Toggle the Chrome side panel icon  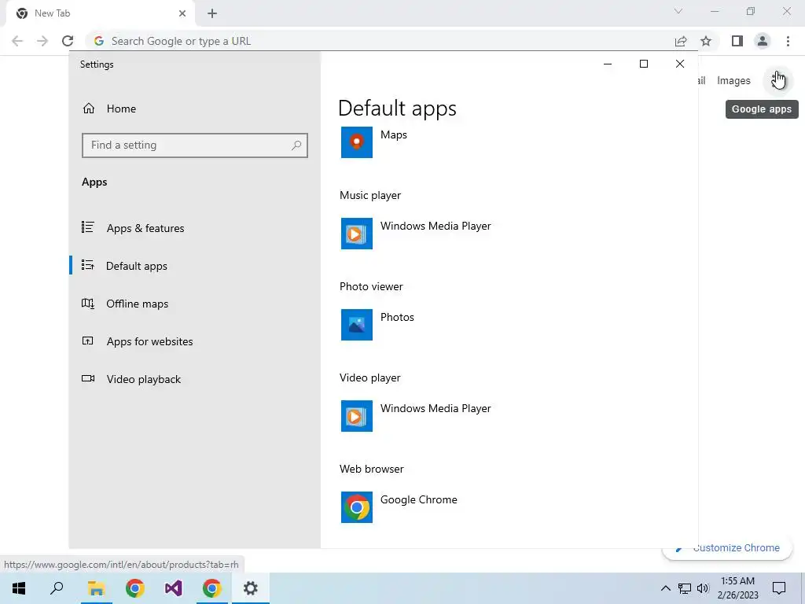click(x=737, y=41)
